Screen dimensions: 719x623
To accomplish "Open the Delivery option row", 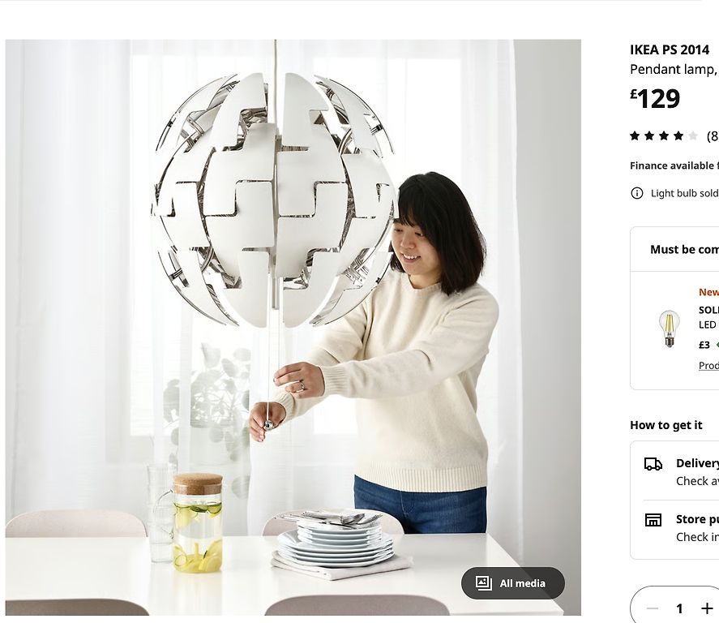I will tap(682, 471).
